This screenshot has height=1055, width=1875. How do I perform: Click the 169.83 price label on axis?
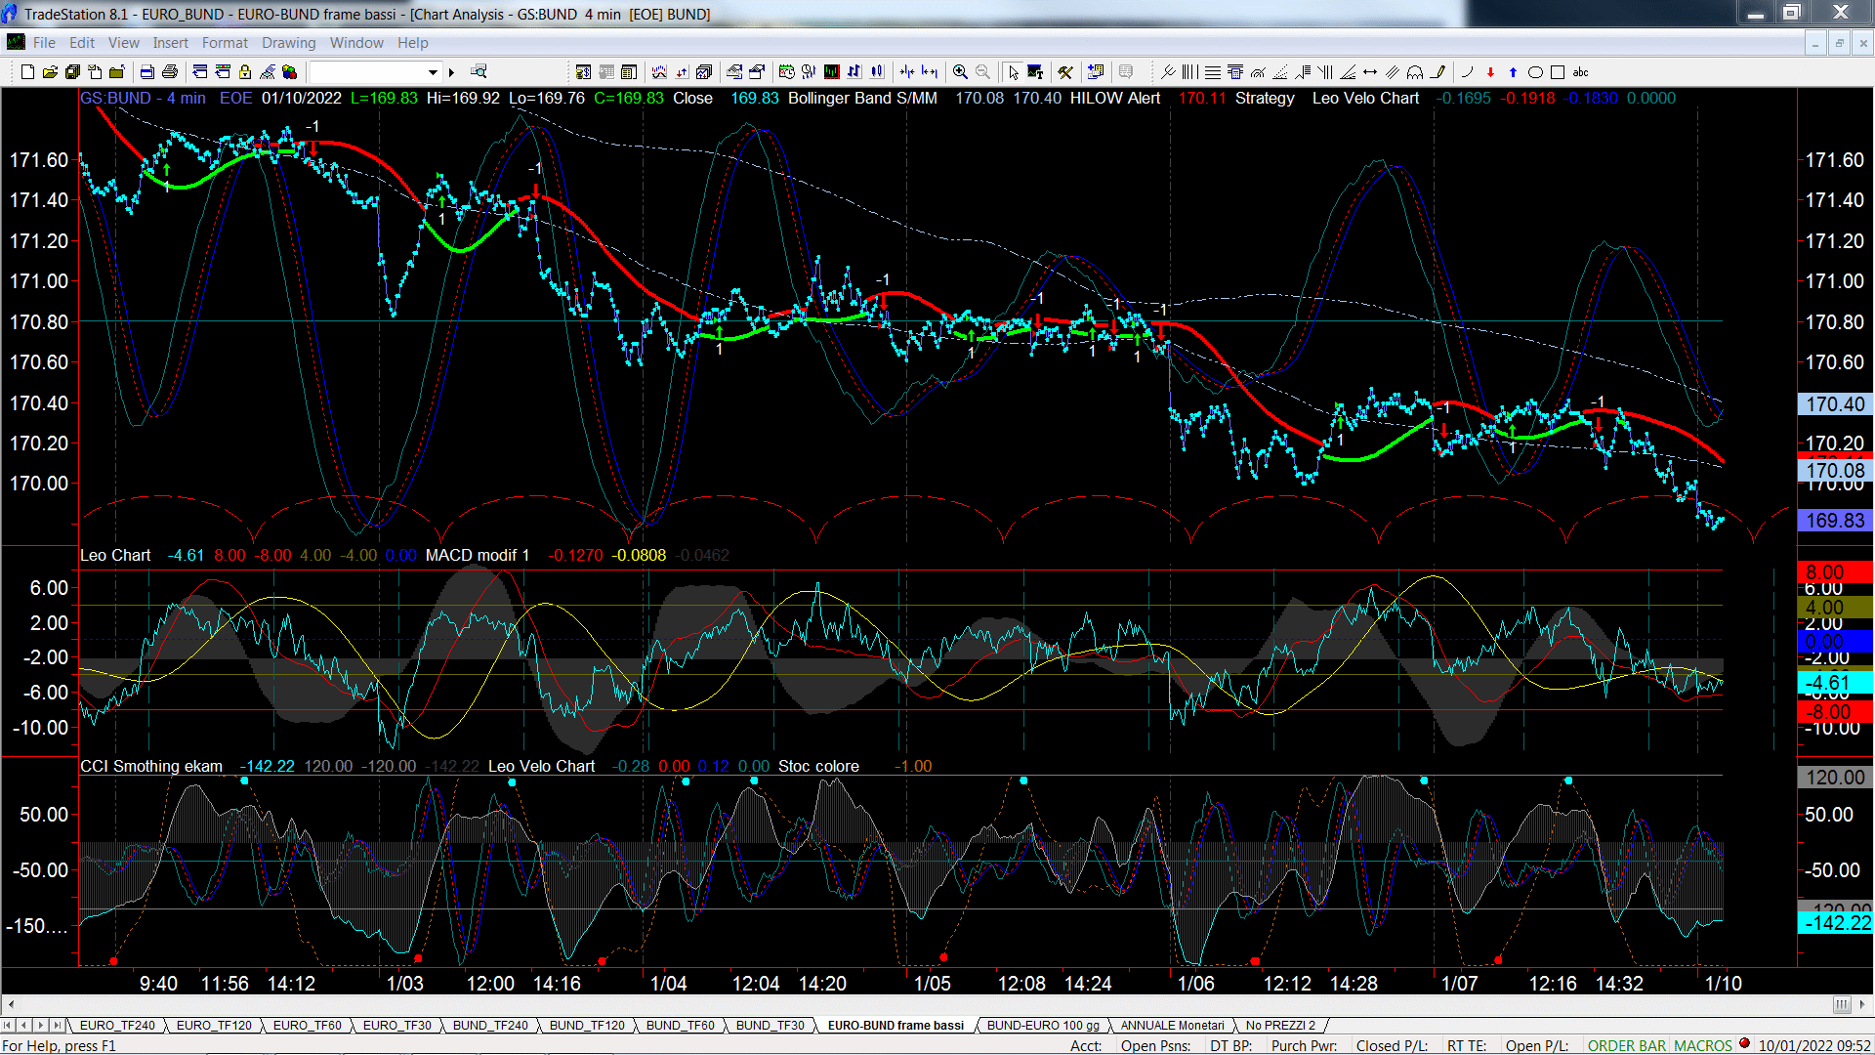point(1835,521)
